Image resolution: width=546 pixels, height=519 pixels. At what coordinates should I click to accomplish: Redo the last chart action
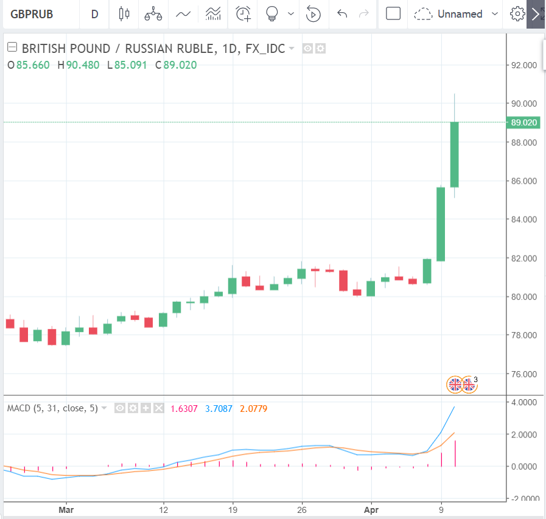click(364, 14)
